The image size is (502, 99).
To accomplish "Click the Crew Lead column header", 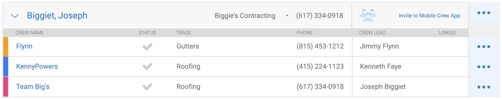I will pyautogui.click(x=372, y=33).
